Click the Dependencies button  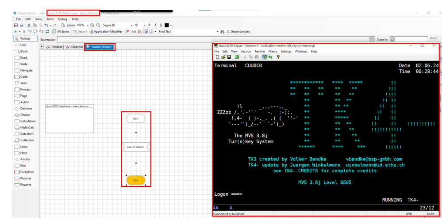pos(238,32)
